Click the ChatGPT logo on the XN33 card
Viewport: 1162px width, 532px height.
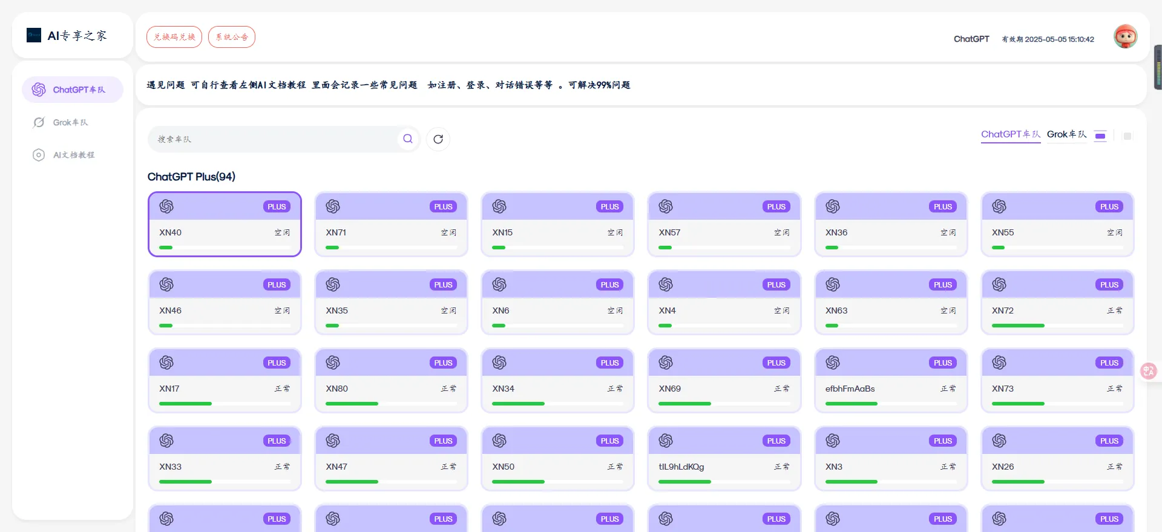[x=166, y=441]
